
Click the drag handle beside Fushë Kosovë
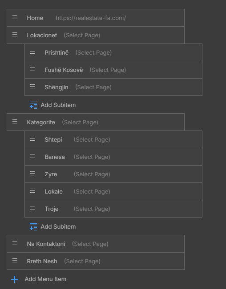click(32, 69)
